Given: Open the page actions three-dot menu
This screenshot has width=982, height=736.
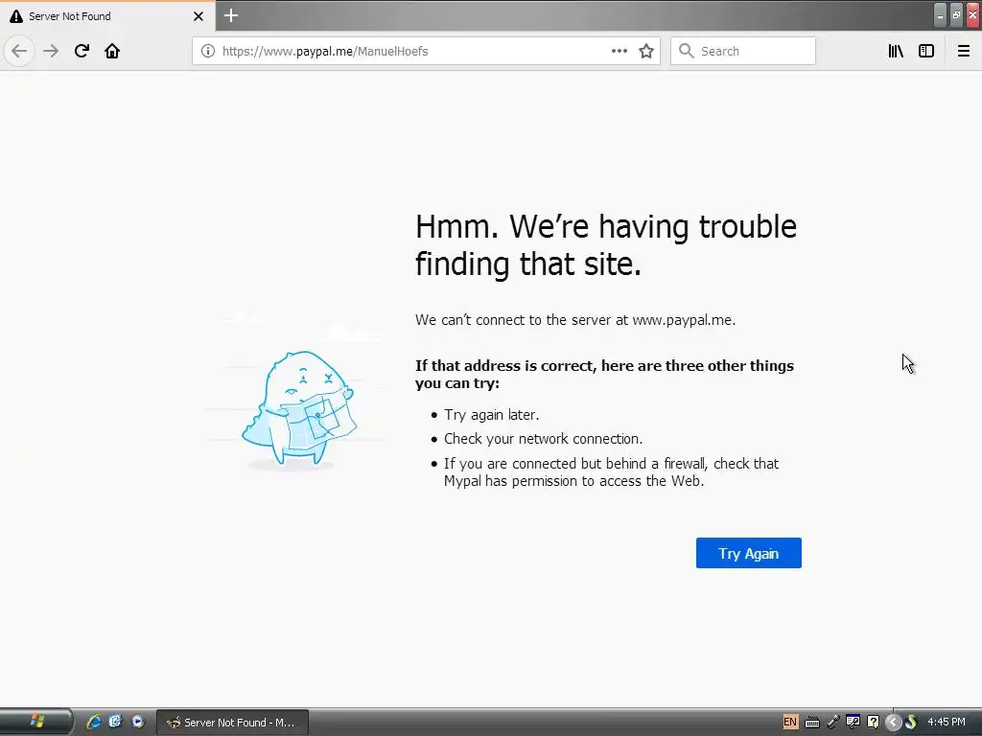Looking at the screenshot, I should 619,52.
